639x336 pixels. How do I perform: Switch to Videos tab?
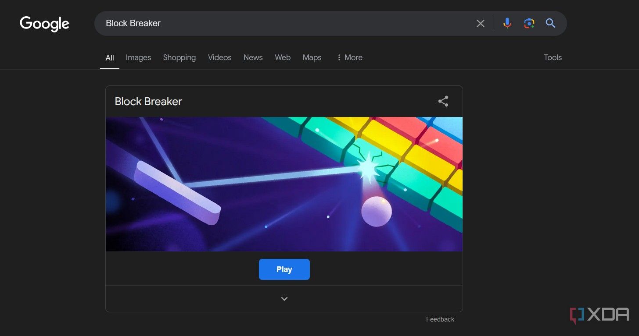pyautogui.click(x=219, y=57)
